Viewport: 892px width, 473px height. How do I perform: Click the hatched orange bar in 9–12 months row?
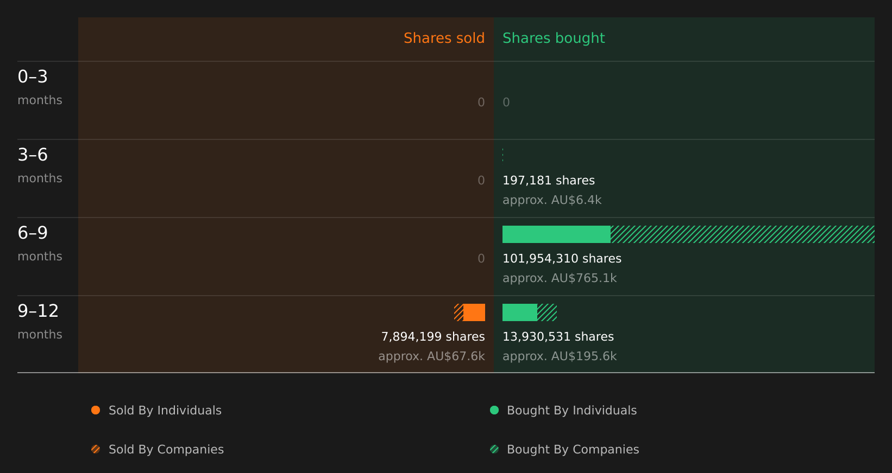point(458,312)
